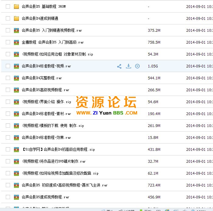Click the archive icon of 会声会影X4标准教程-视频.rar
Image resolution: width=213 pixels, height=211 pixels.
coord(16,66)
